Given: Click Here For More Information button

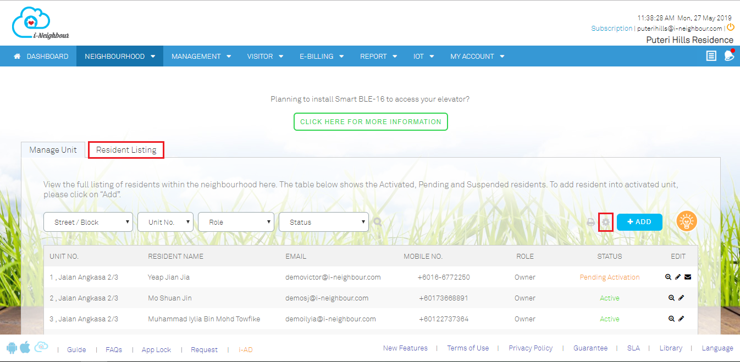Looking at the screenshot, I should pyautogui.click(x=371, y=121).
